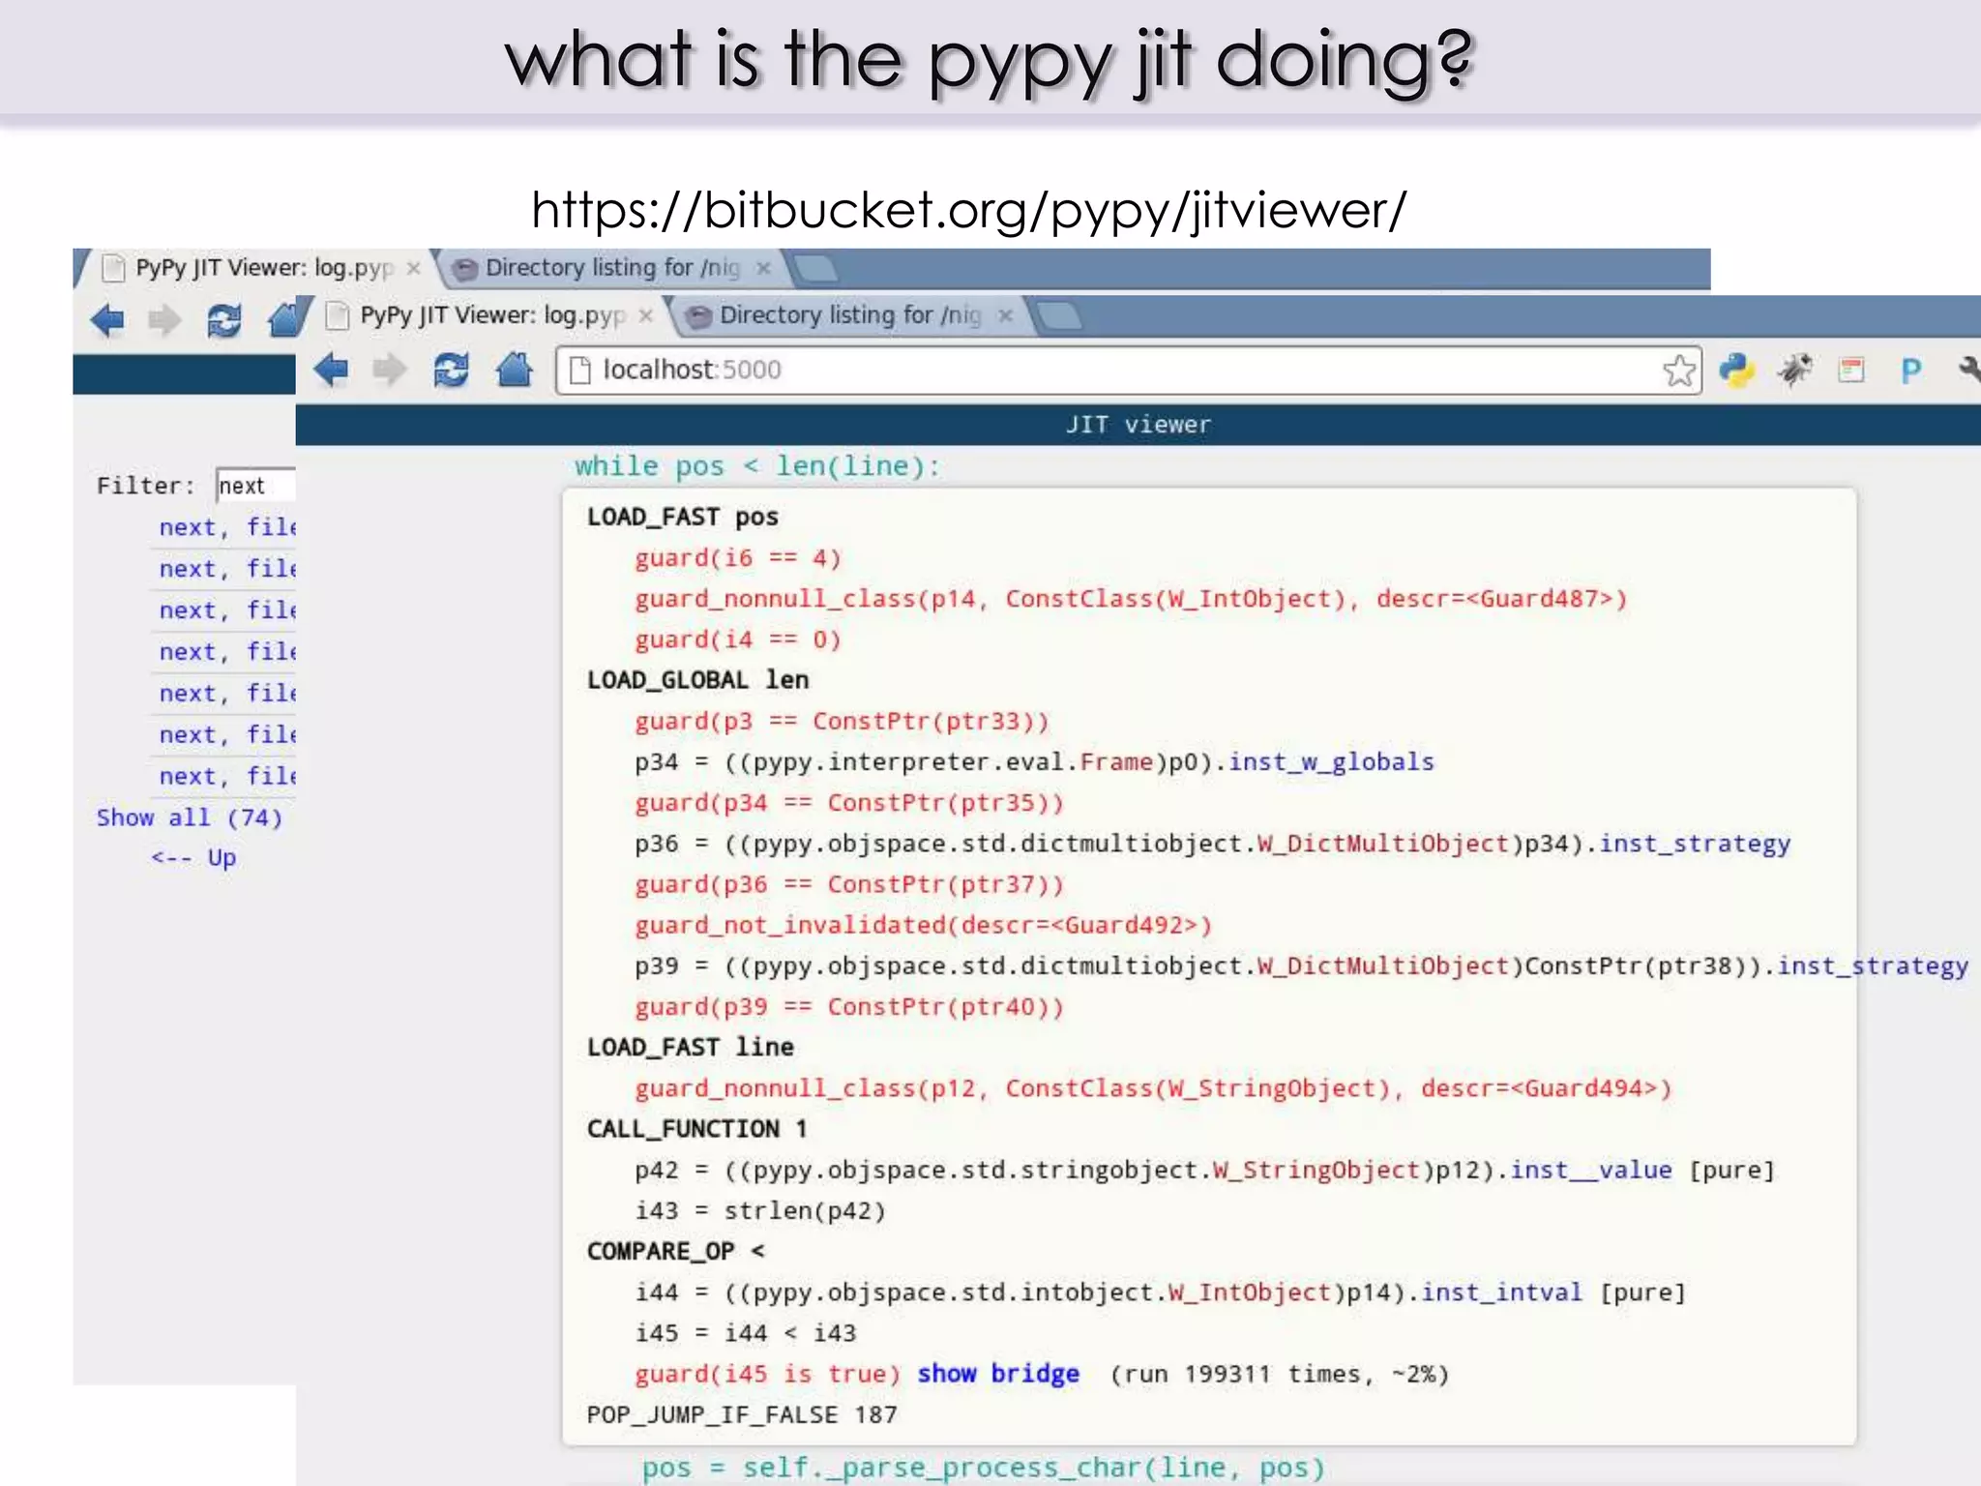Click 'i45 = i44 < i43' operation
Screen dimensions: 1981x1486
[x=746, y=1333]
